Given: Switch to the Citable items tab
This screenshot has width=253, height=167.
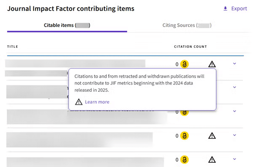Looking at the screenshot, I should point(67,25).
